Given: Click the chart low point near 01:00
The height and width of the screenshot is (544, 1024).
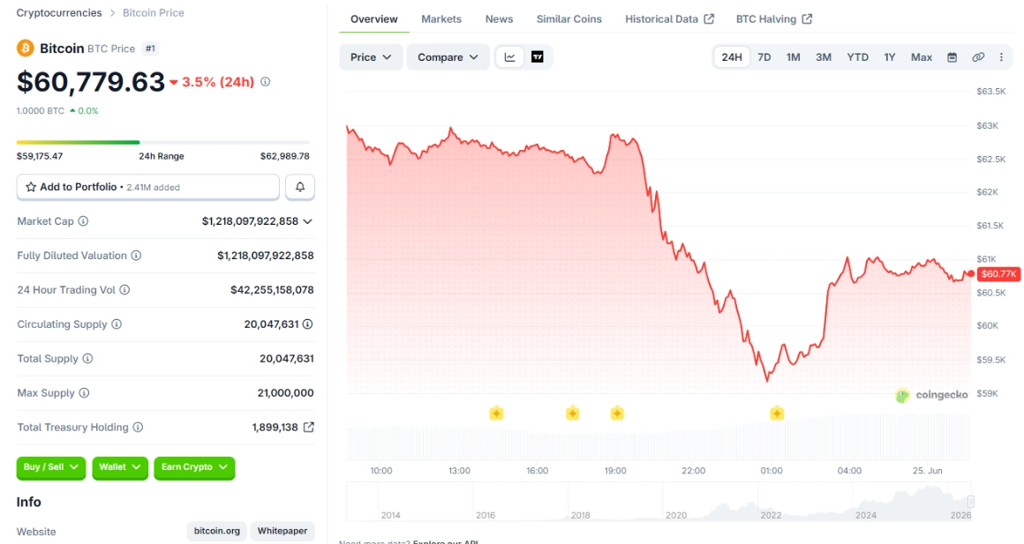Looking at the screenshot, I should click(x=767, y=380).
